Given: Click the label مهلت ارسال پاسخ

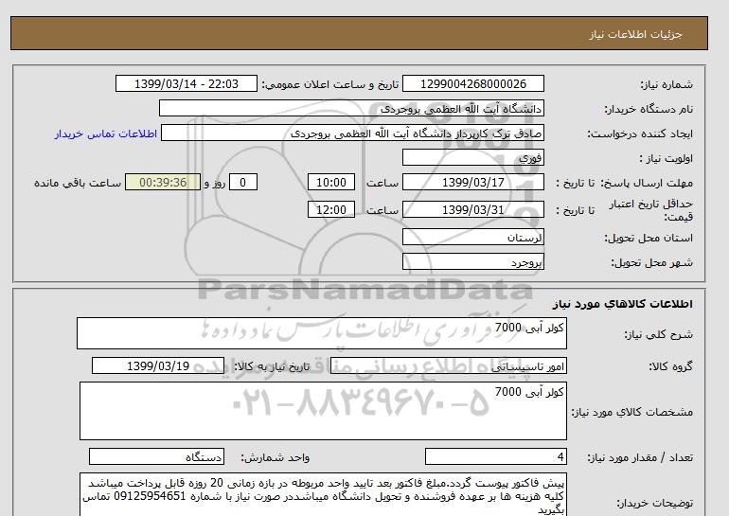Looking at the screenshot, I should pyautogui.click(x=646, y=183).
